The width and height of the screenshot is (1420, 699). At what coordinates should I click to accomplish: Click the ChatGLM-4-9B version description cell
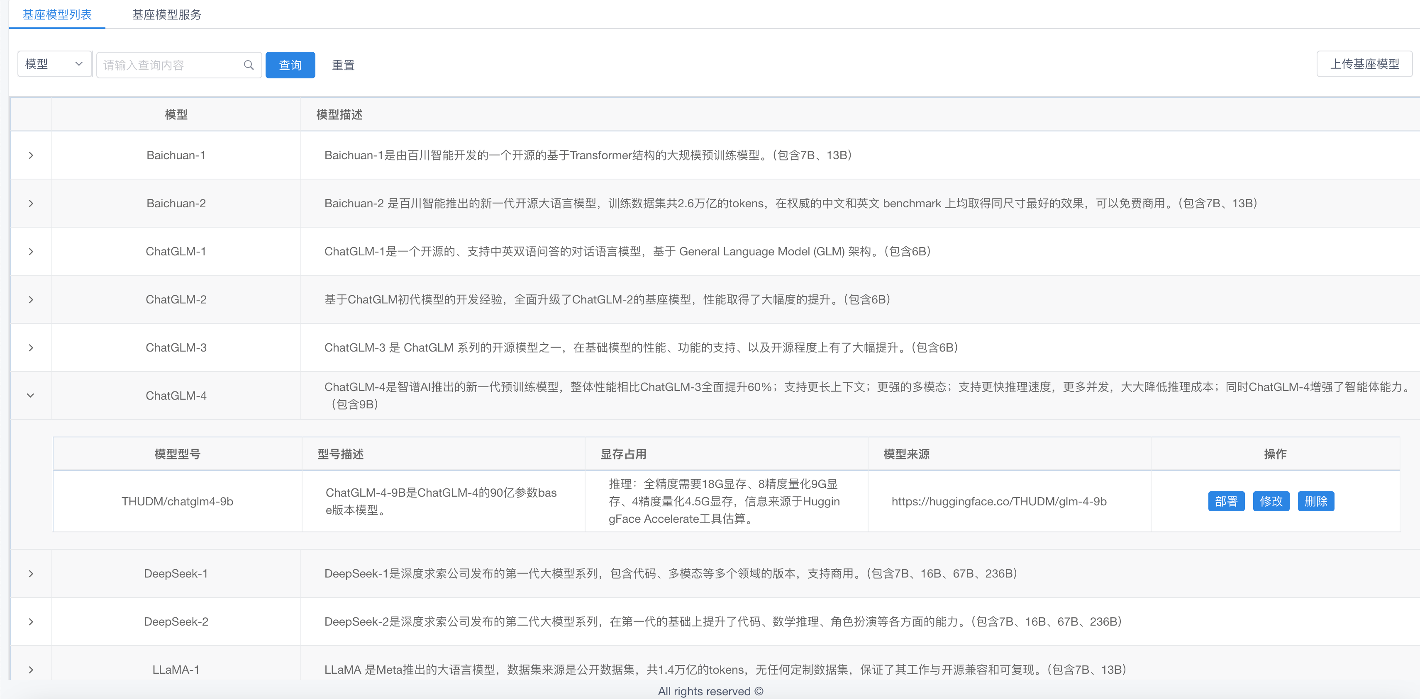443,501
